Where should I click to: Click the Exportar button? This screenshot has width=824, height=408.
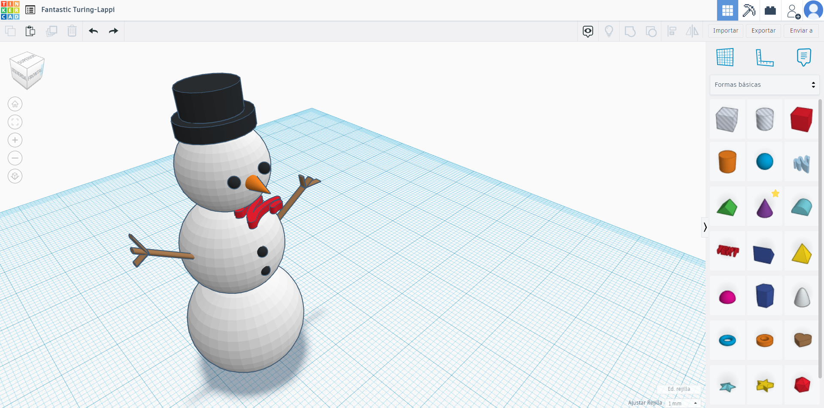click(x=763, y=31)
